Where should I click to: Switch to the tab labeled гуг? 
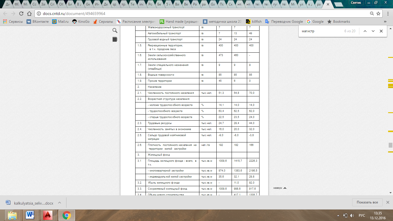275,5
